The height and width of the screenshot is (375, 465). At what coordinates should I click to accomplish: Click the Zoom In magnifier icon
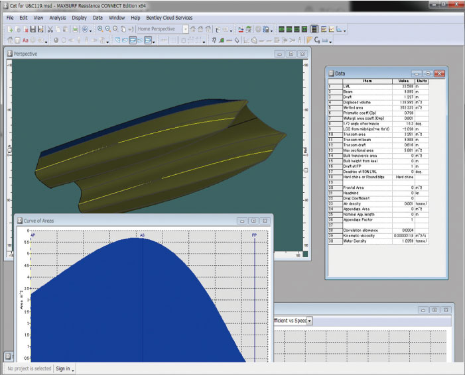tap(100, 29)
